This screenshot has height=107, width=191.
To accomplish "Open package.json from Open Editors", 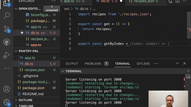I will pos(36,21).
